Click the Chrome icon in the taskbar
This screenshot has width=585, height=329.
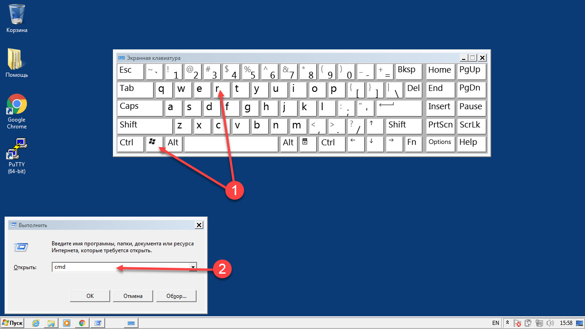click(x=82, y=323)
